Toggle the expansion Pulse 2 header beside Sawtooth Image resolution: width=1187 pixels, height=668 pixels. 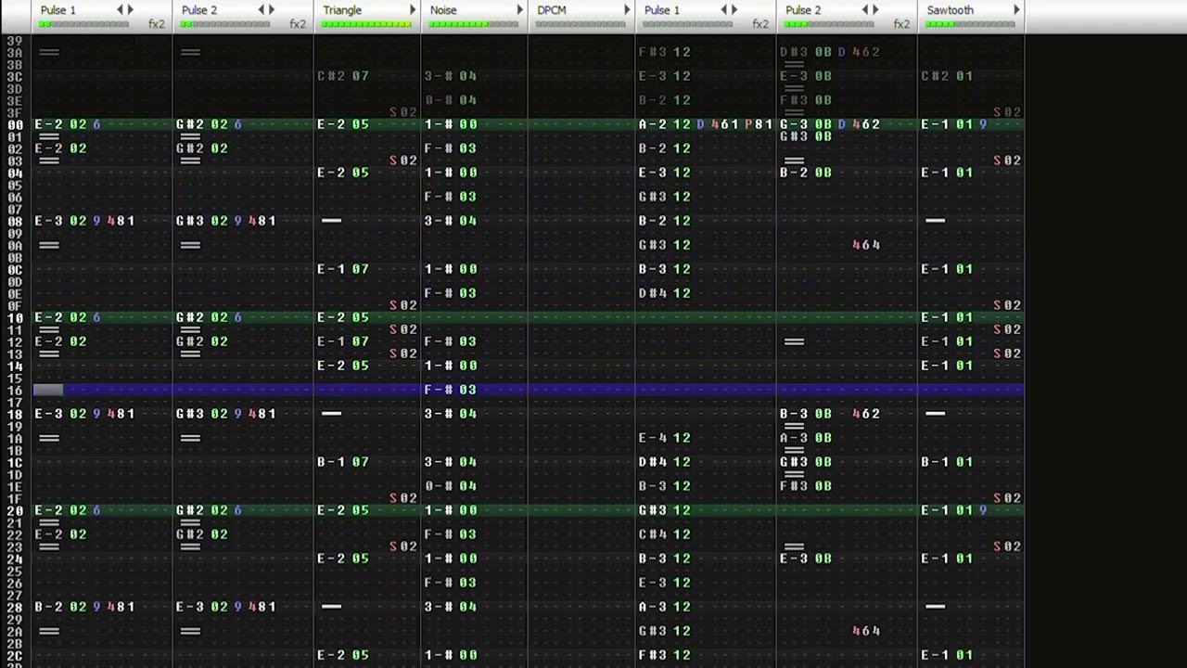(803, 10)
